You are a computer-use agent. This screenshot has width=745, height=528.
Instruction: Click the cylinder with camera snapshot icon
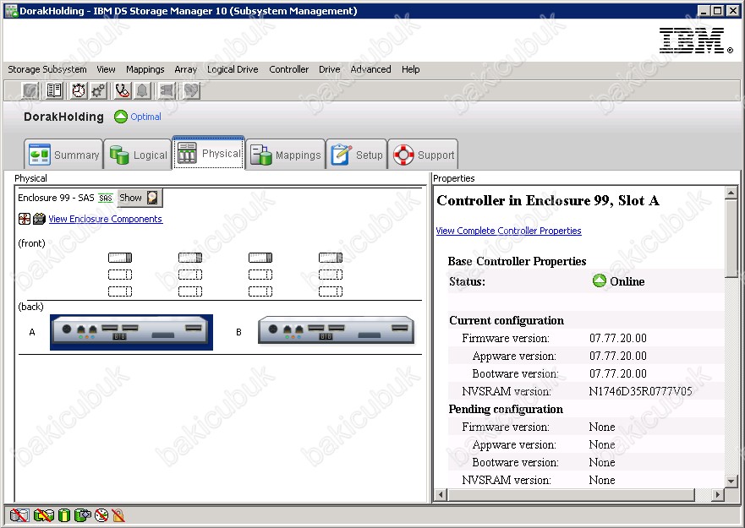(x=83, y=515)
